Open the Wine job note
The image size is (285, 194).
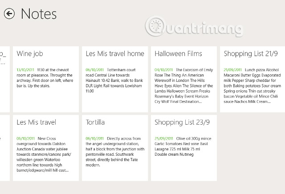pyautogui.click(x=30, y=54)
